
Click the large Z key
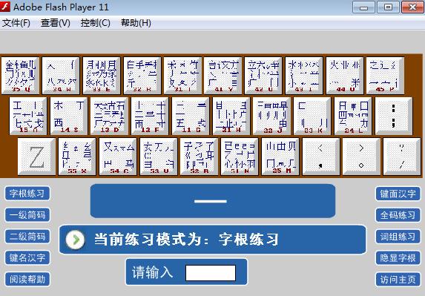coord(36,157)
